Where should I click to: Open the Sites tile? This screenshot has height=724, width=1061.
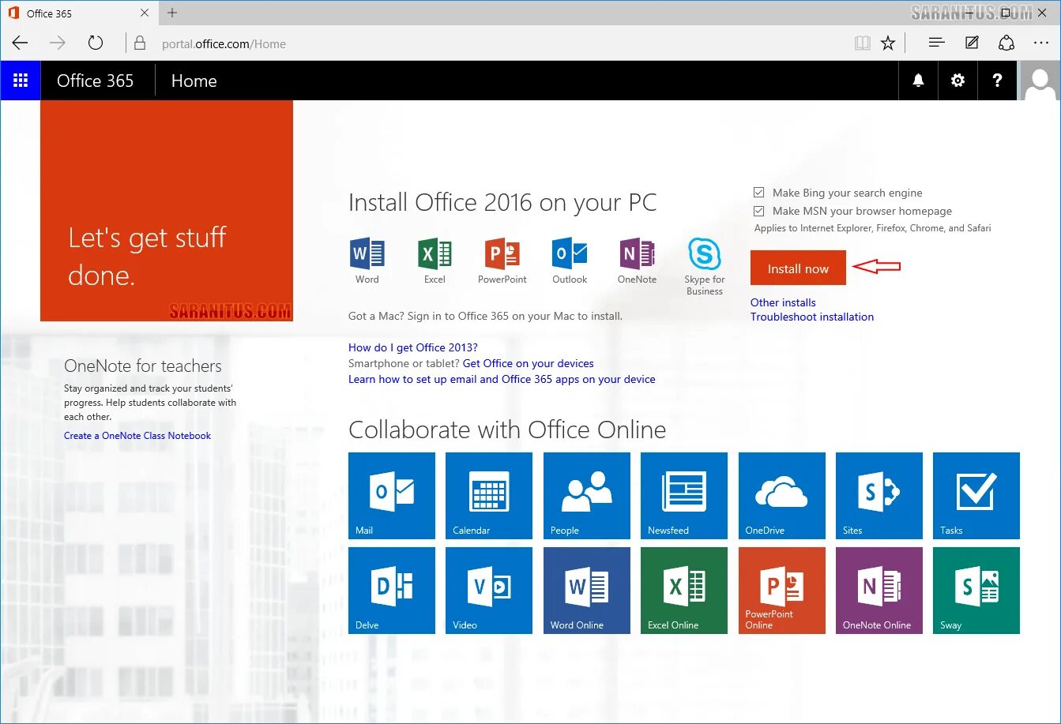click(x=879, y=496)
